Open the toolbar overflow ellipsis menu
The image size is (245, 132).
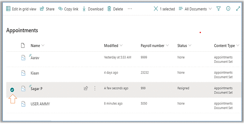130,9
